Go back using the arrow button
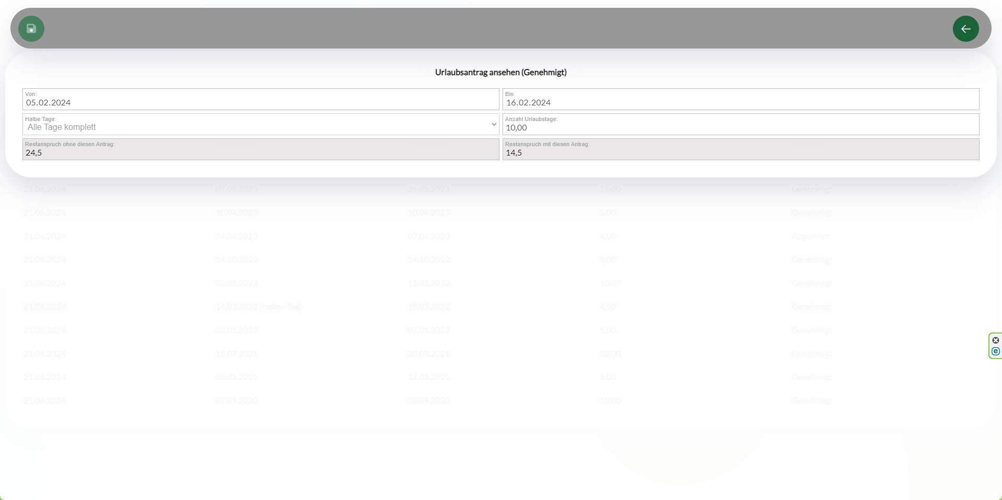 point(965,29)
